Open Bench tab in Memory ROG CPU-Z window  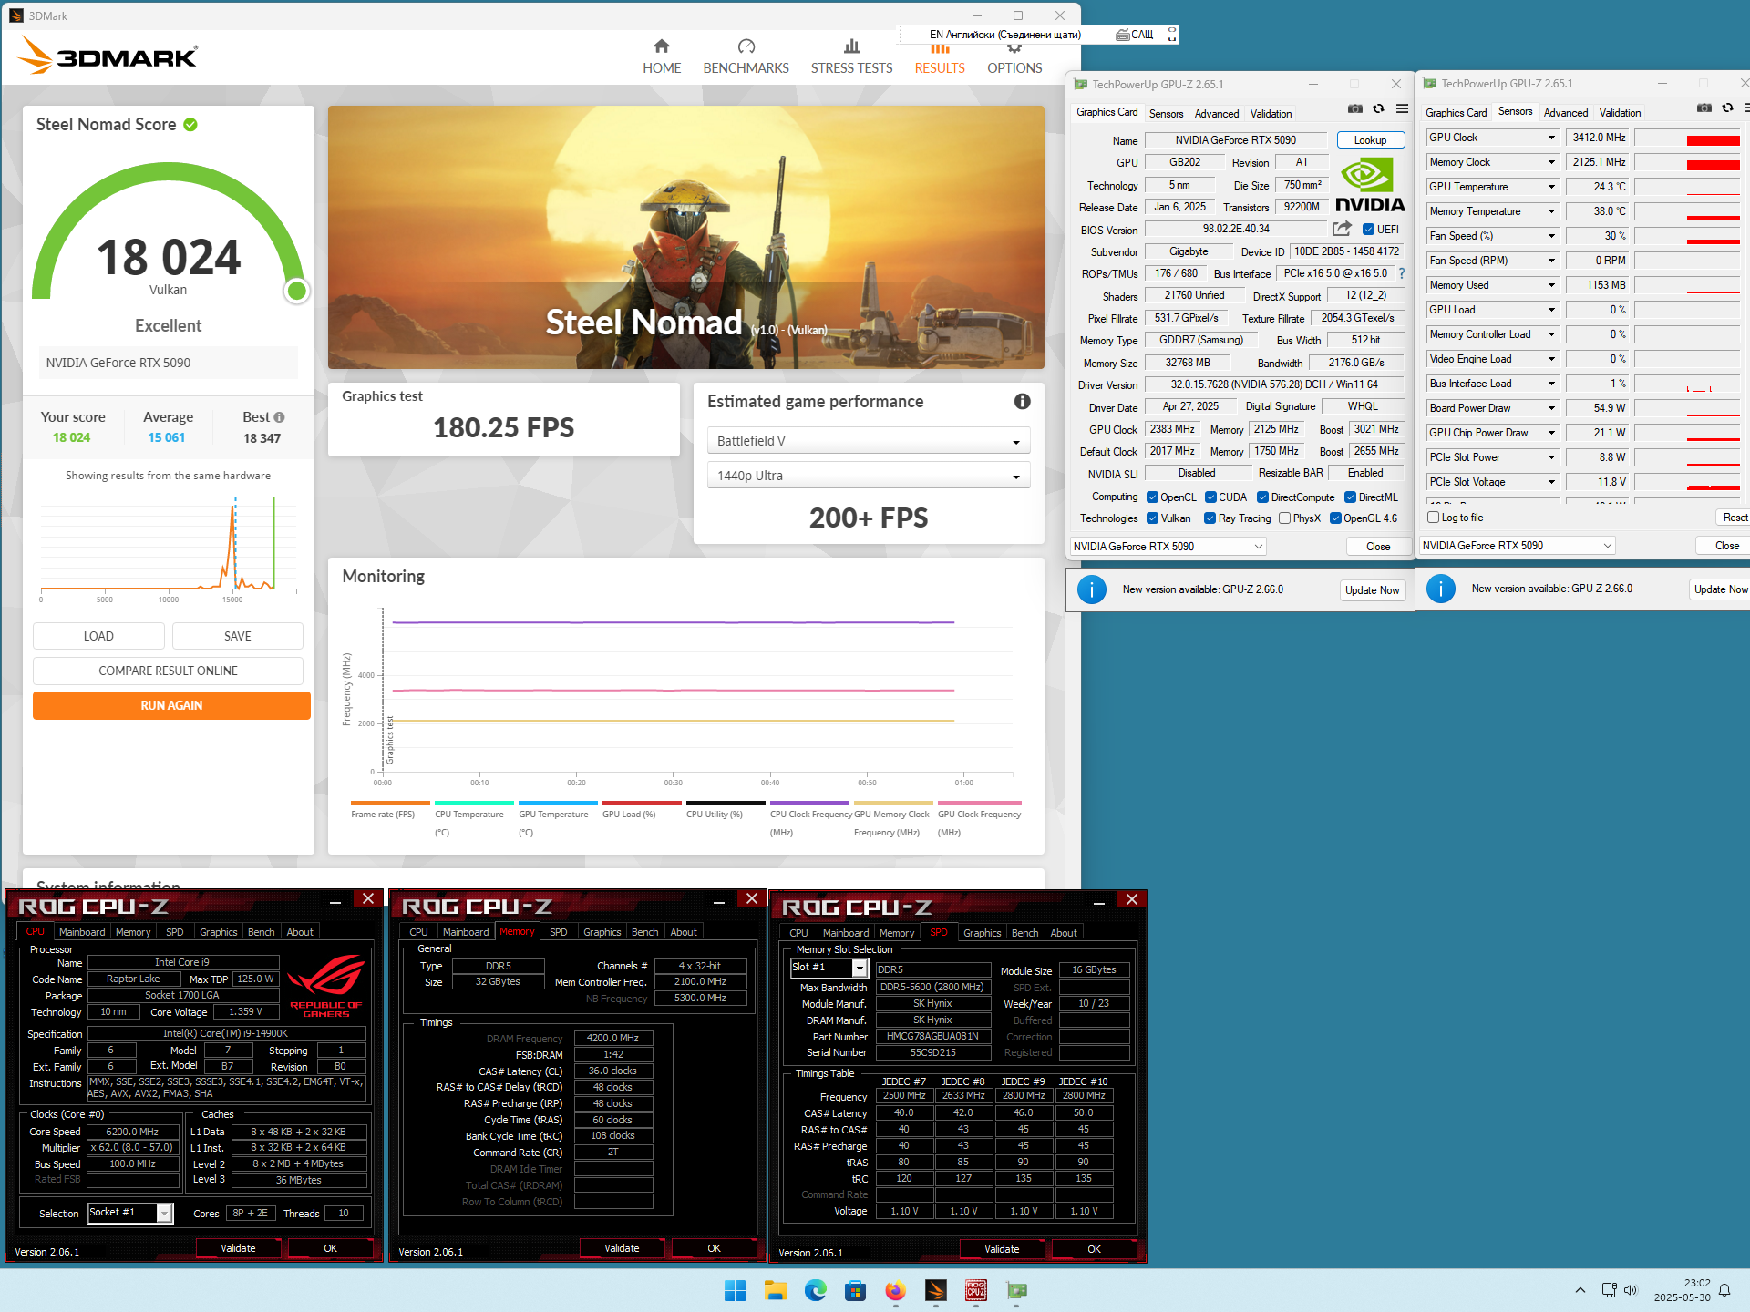pyautogui.click(x=644, y=932)
